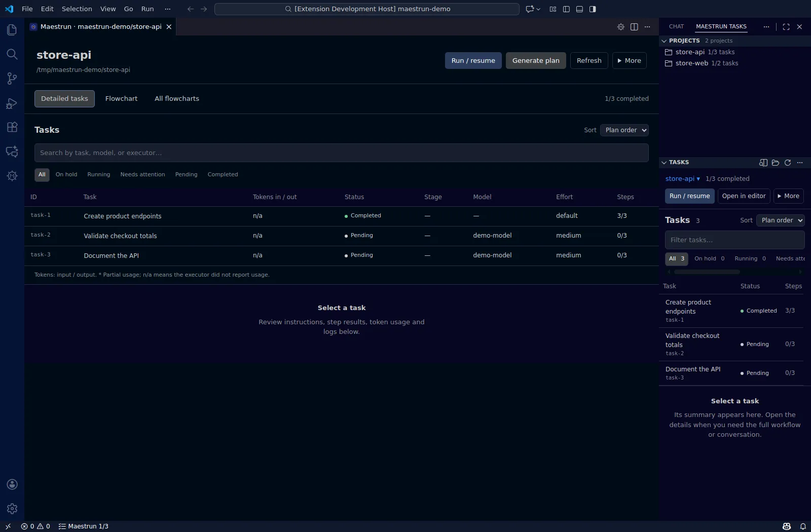The image size is (811, 532).
Task: Collapse the PROJECTS section
Action: [x=664, y=41]
